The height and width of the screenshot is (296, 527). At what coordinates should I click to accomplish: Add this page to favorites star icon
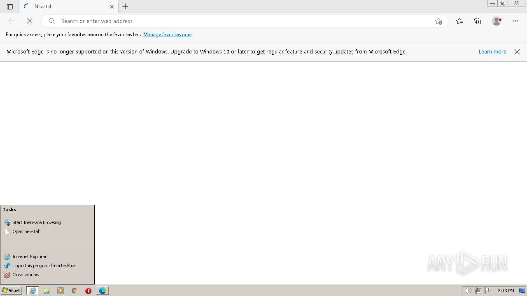[x=438, y=21]
